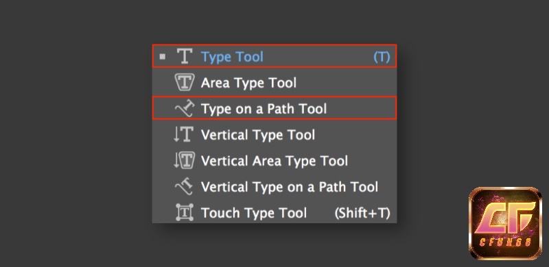This screenshot has height=267, width=549.
Task: Pick Vertical Type on a Path Tool
Action: 274,187
